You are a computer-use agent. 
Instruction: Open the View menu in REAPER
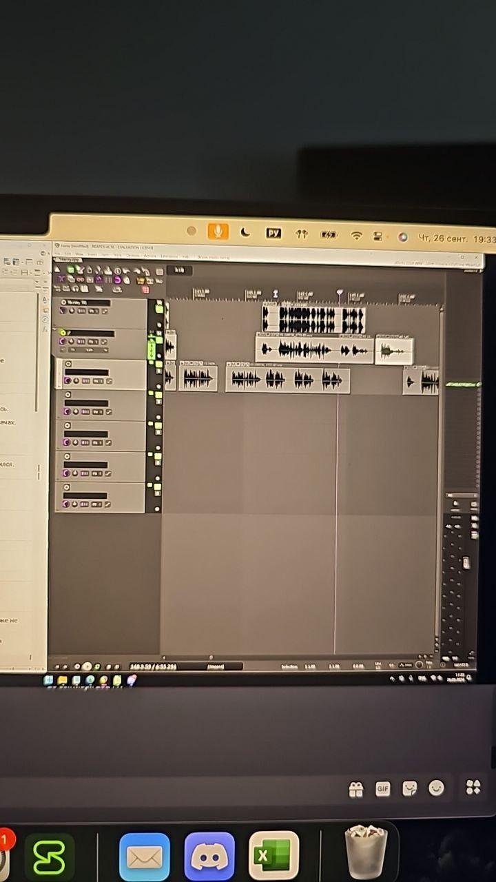point(79,256)
